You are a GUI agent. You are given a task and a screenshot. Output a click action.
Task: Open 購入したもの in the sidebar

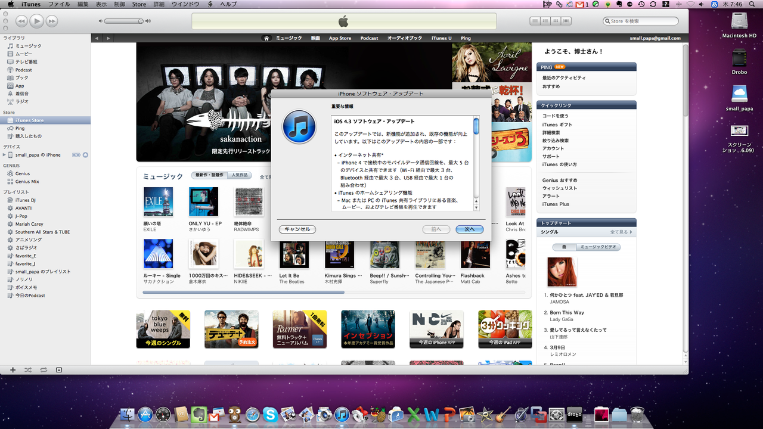pyautogui.click(x=28, y=136)
